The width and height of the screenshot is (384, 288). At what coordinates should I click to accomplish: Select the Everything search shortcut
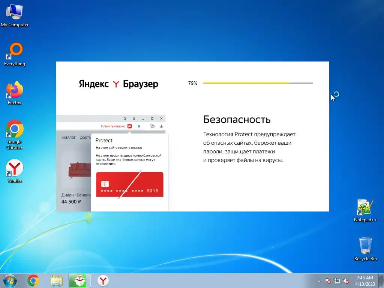[15, 54]
